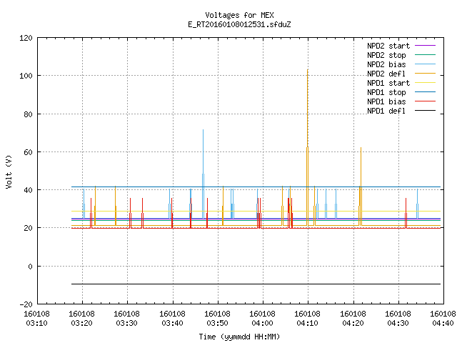Viewport: 457px width, 343px height.
Task: Click the 'NPD1 stop' legend label
Action: click(x=386, y=92)
